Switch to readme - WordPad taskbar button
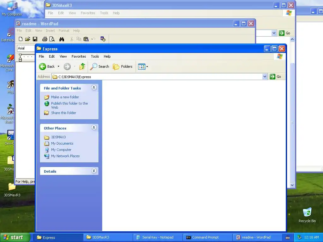 click(x=257, y=237)
